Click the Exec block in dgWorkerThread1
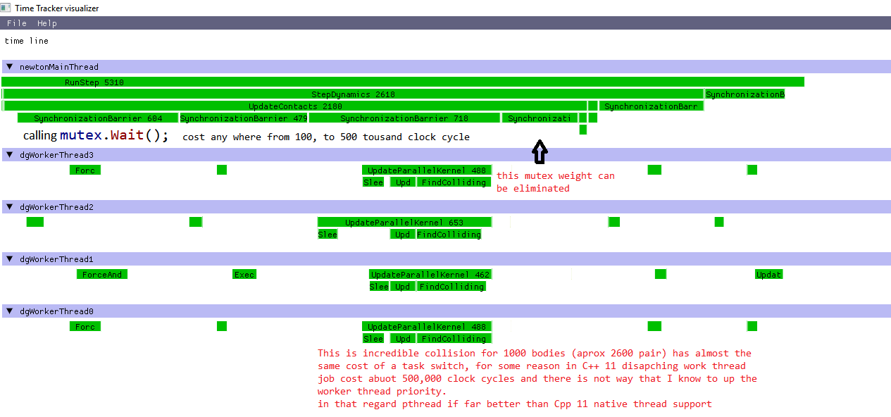Screen dimensions: 891x417 click(x=244, y=275)
